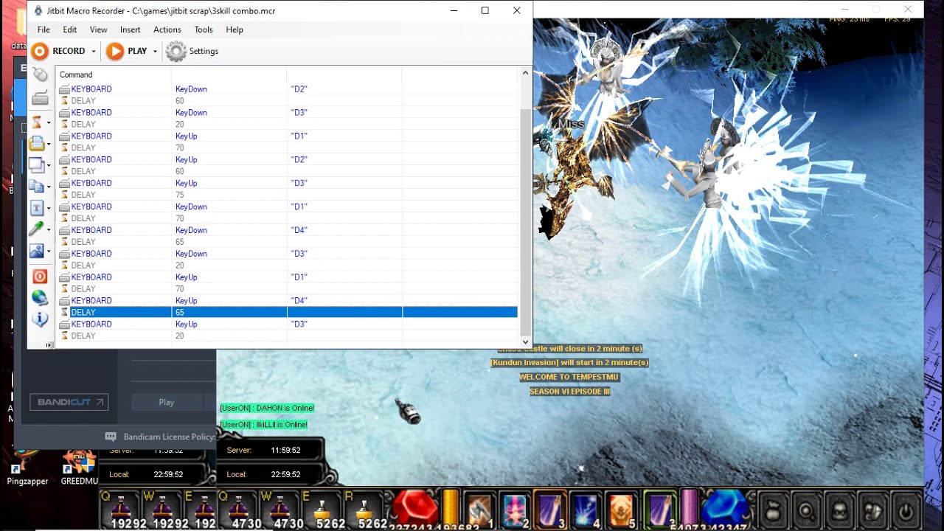This screenshot has height=531, width=944.
Task: Select the DELAY row with value 75
Action: (x=287, y=195)
